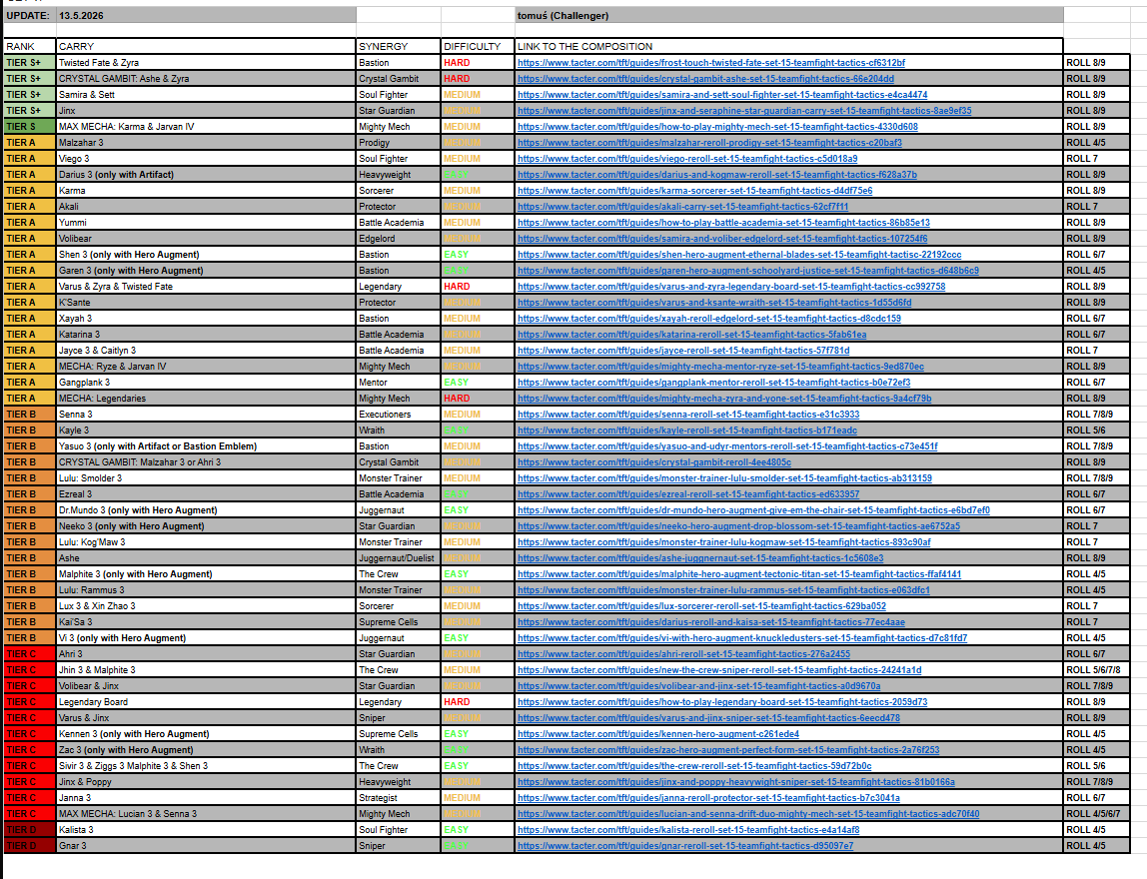Open the ahri-reroll guide link

click(x=683, y=654)
